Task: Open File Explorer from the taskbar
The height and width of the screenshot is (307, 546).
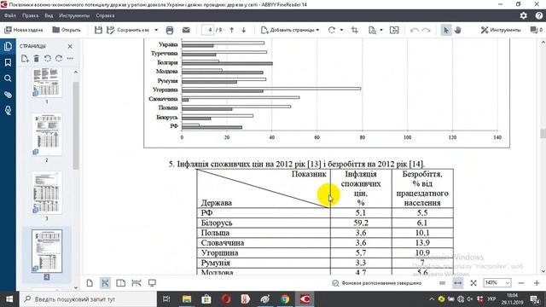Action: [187, 299]
